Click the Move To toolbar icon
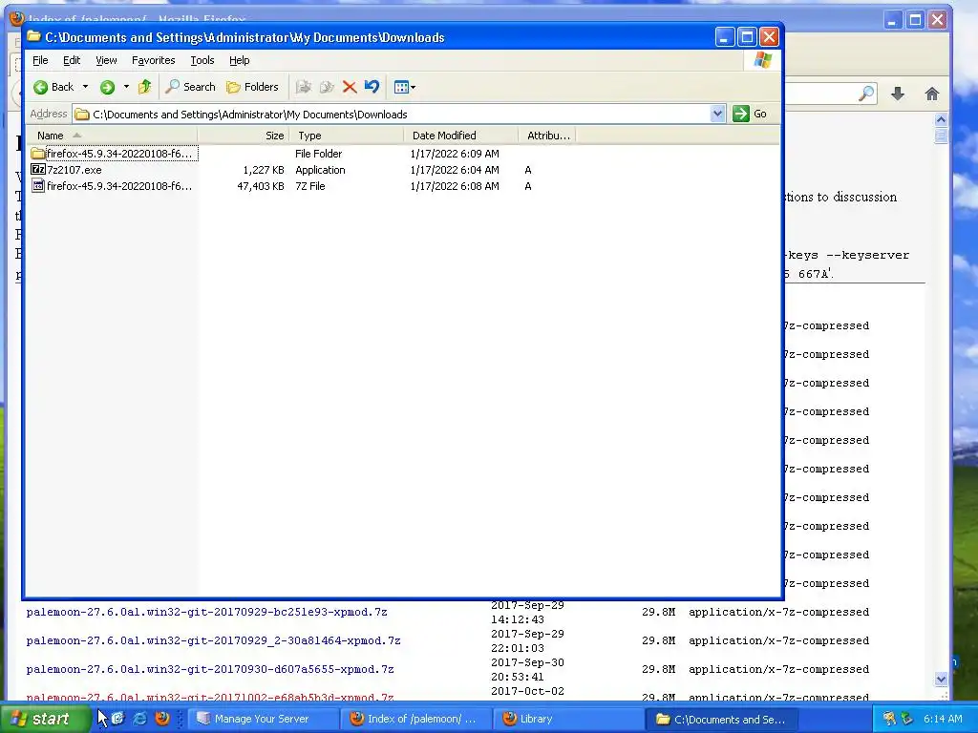This screenshot has width=978, height=733. (303, 87)
